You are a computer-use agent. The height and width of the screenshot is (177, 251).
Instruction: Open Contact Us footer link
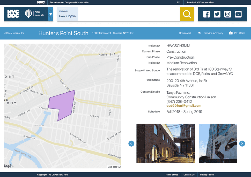click(189, 175)
